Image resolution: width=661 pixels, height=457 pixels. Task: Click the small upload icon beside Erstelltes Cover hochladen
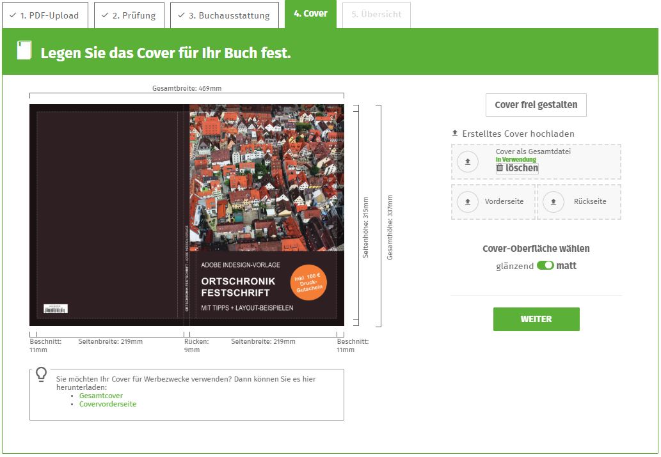[455, 133]
